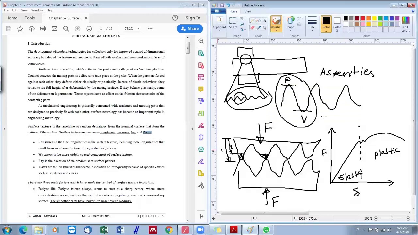Viewport: 418px width, 235px height.
Task: Select the Pencil tool in Paint
Action: (252, 21)
